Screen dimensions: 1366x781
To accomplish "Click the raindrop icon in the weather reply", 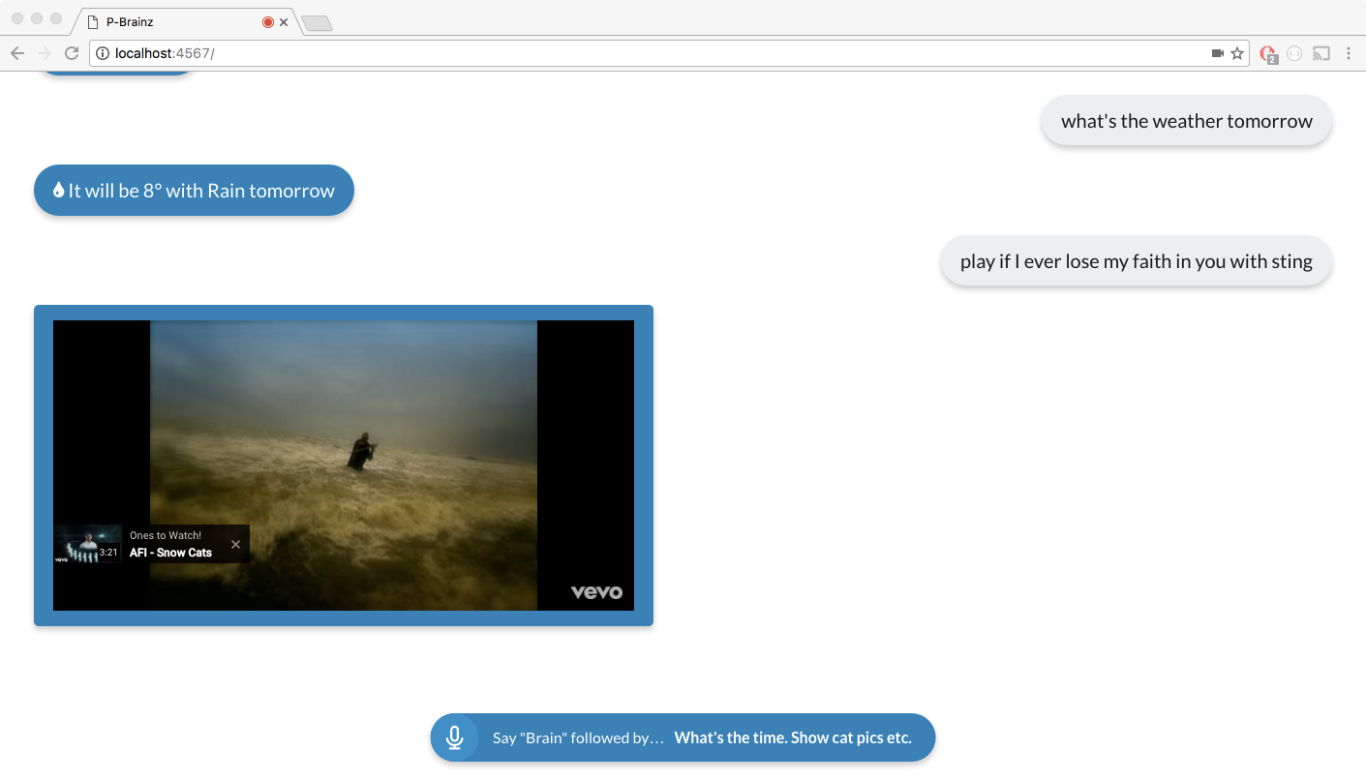I will (x=58, y=191).
